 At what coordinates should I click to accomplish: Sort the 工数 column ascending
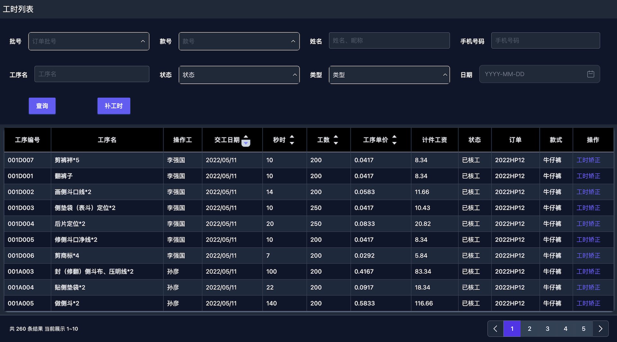[336, 136]
